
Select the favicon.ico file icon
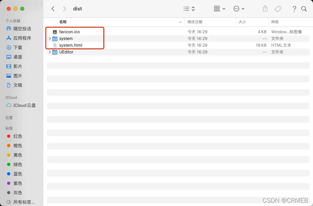(x=55, y=32)
